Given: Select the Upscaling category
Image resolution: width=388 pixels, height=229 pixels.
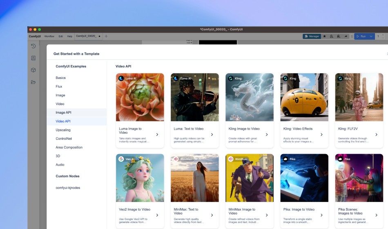Looking at the screenshot, I should point(77,130).
